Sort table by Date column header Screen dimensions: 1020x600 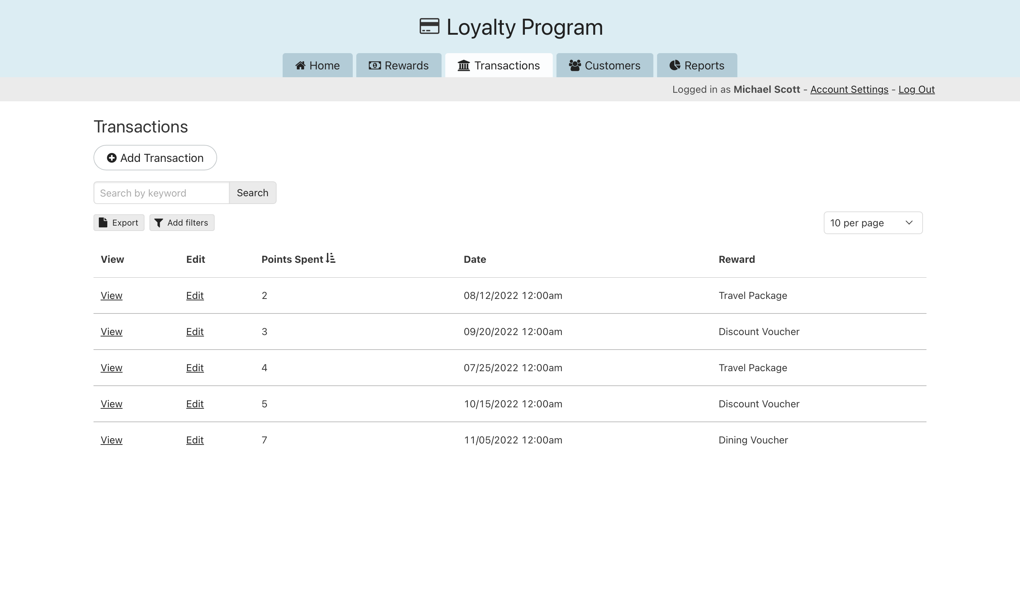tap(474, 260)
